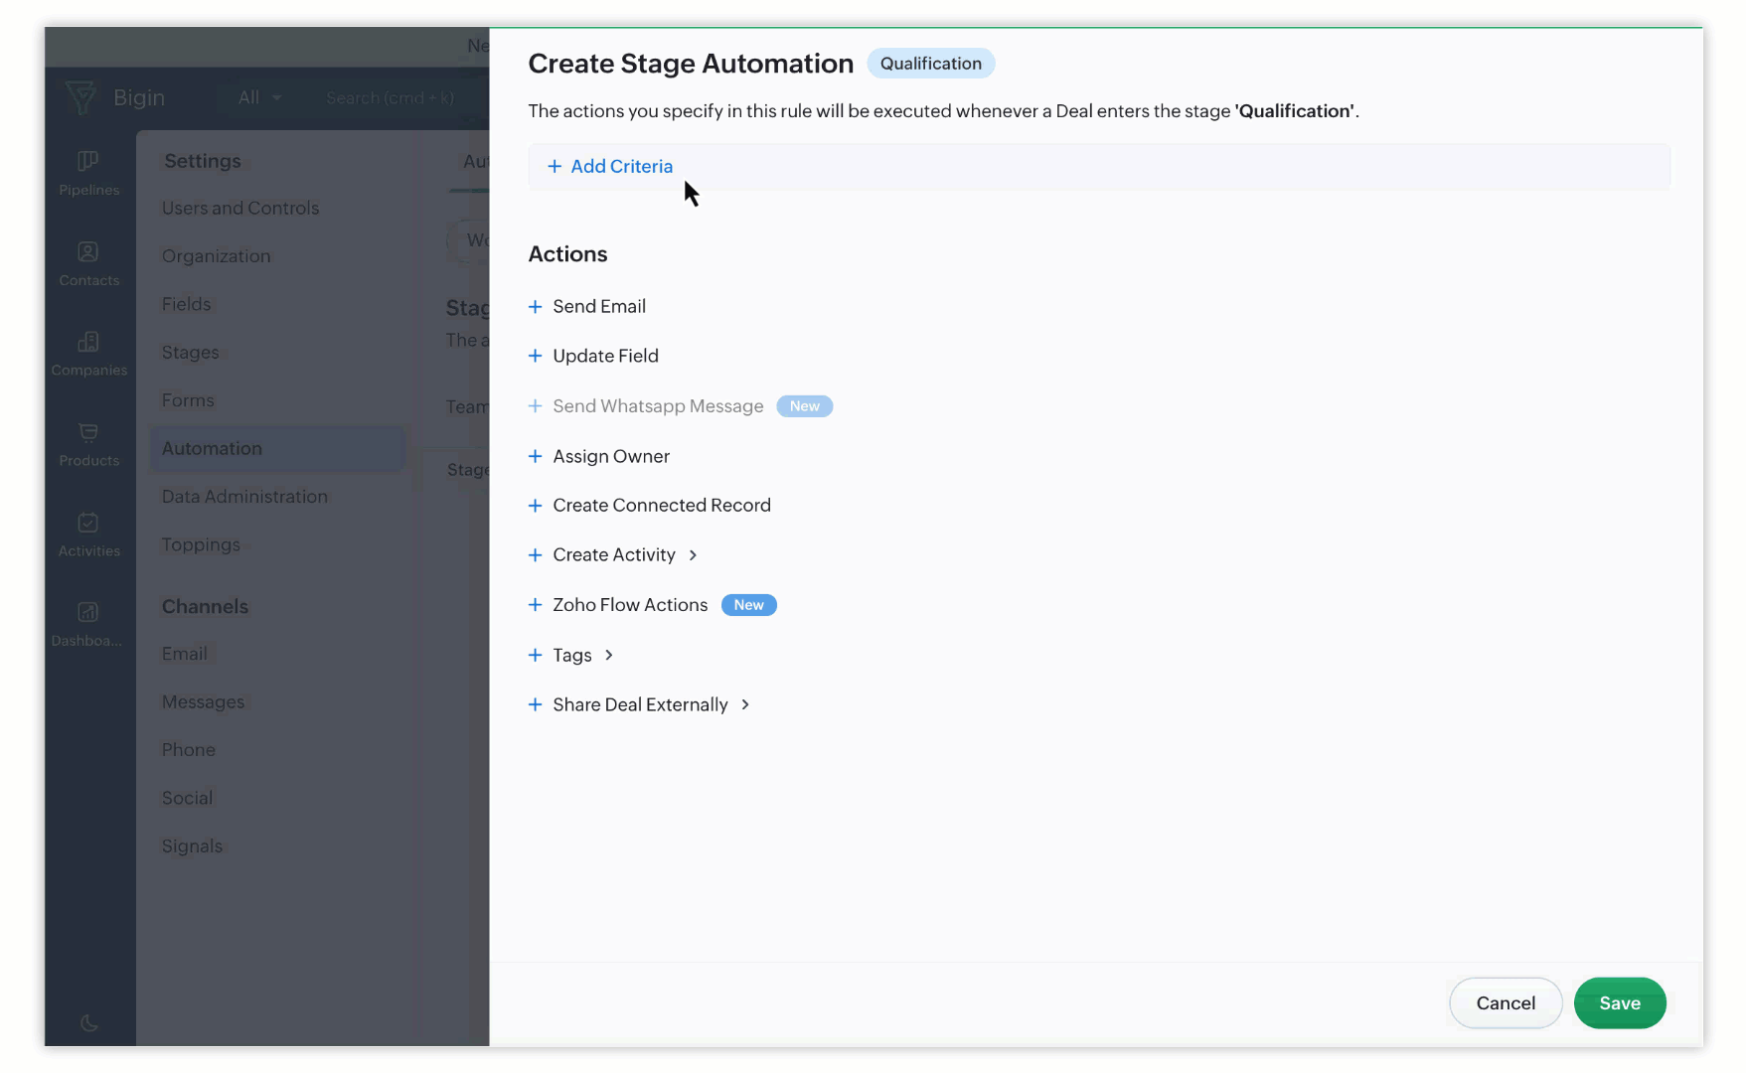Go to the Products sidebar icon
Viewport: 1746px width, 1073px height.
click(88, 433)
